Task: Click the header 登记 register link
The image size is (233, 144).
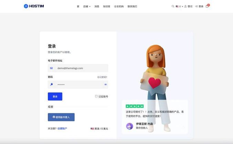Action: point(189,7)
